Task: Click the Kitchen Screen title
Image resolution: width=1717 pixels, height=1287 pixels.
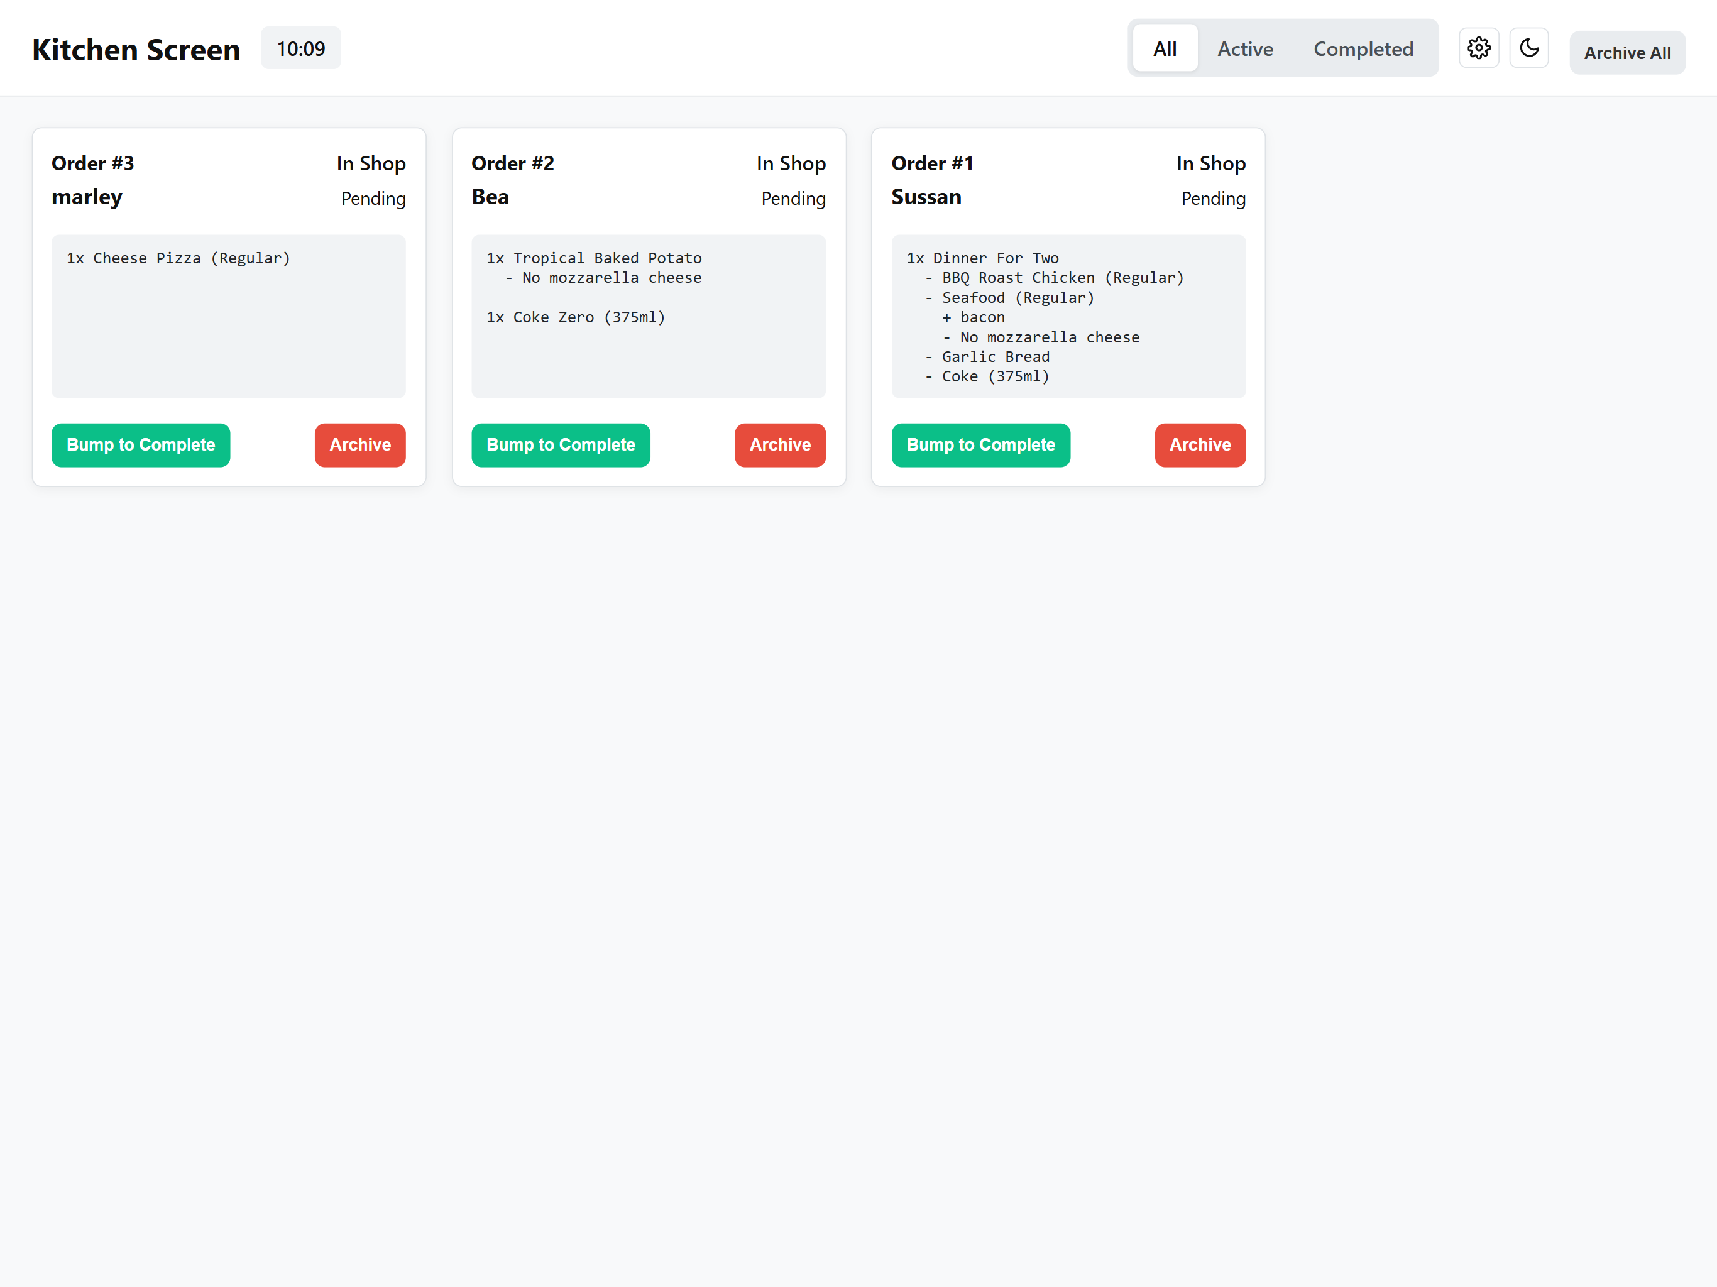Action: (136, 50)
